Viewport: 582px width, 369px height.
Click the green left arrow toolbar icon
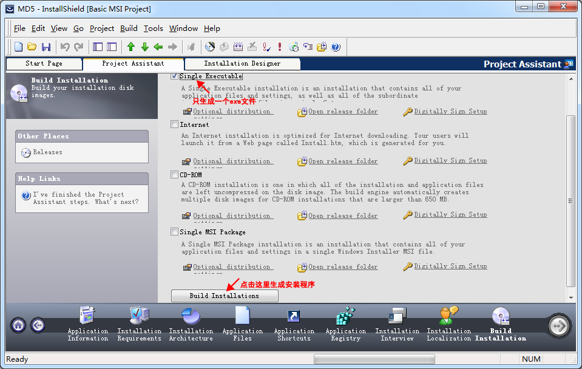click(x=158, y=47)
